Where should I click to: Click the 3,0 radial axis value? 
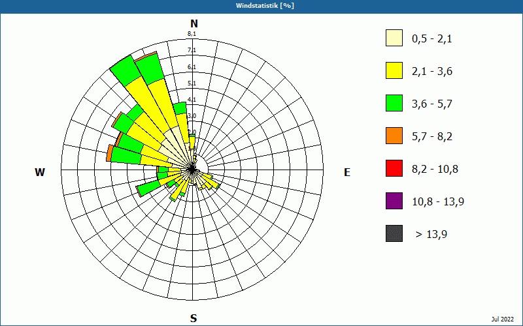(192, 116)
